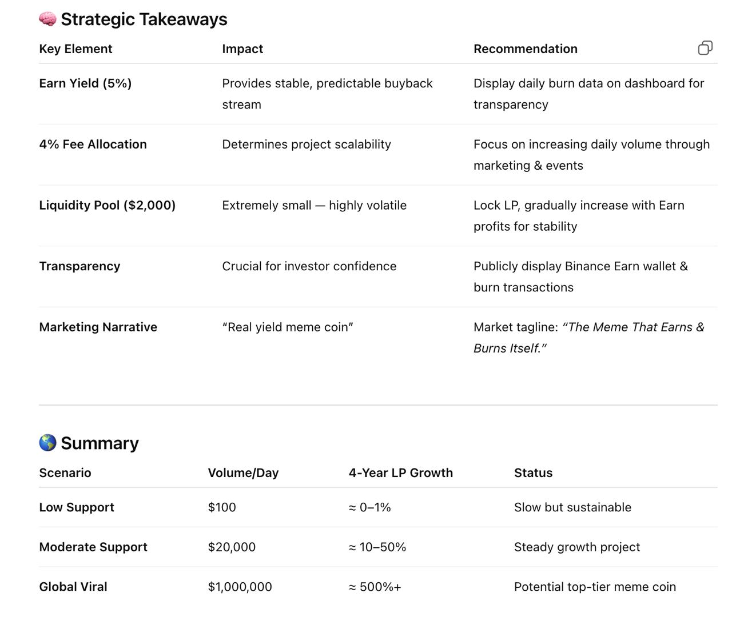Click the Marketing Narrative row label
The image size is (732, 637).
98,327
